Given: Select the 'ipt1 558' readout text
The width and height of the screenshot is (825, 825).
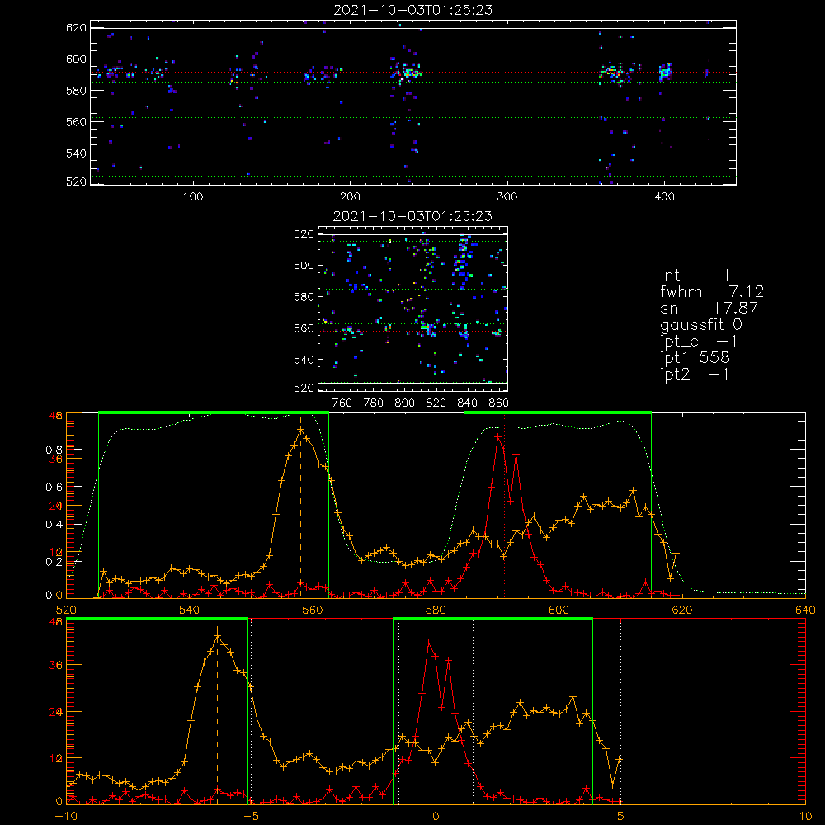Looking at the screenshot, I should (x=695, y=358).
